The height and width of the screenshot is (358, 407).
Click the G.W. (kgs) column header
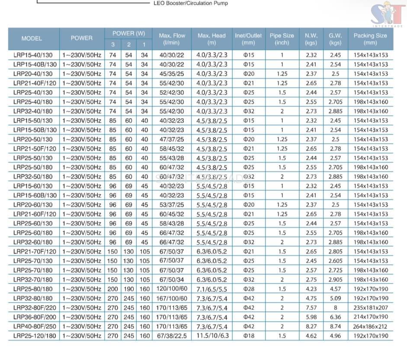coord(335,39)
